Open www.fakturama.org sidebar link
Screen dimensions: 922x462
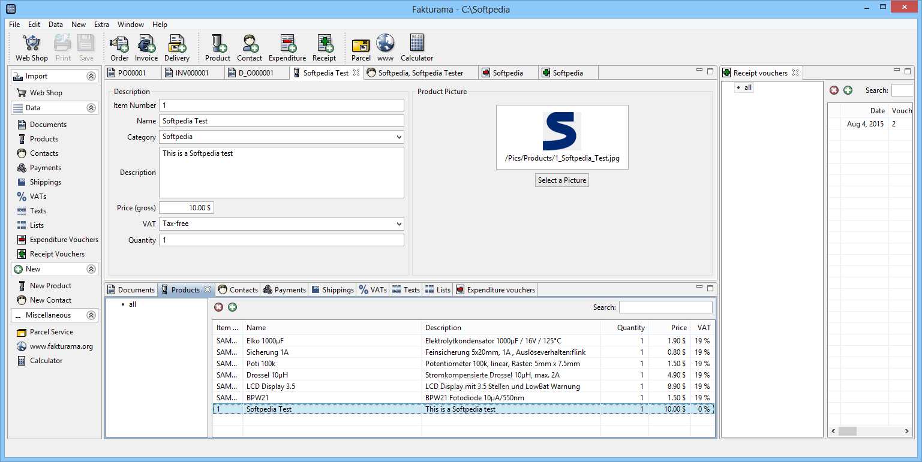[x=55, y=346]
